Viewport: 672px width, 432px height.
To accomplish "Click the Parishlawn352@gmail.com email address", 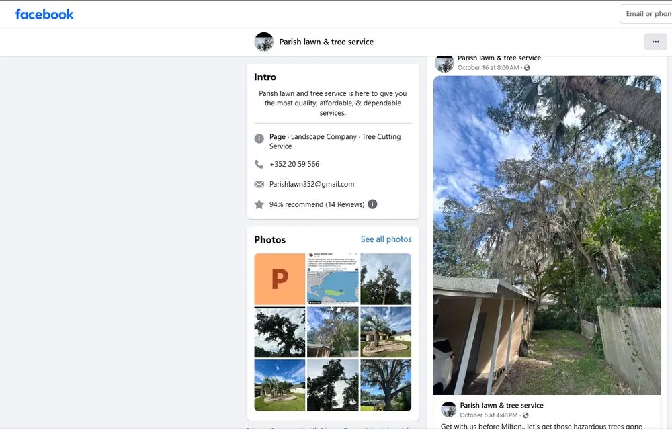I will [x=312, y=184].
